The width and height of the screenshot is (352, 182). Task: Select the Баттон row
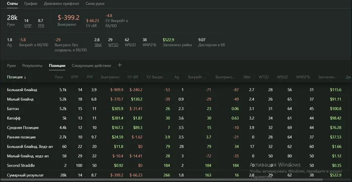[176, 109]
